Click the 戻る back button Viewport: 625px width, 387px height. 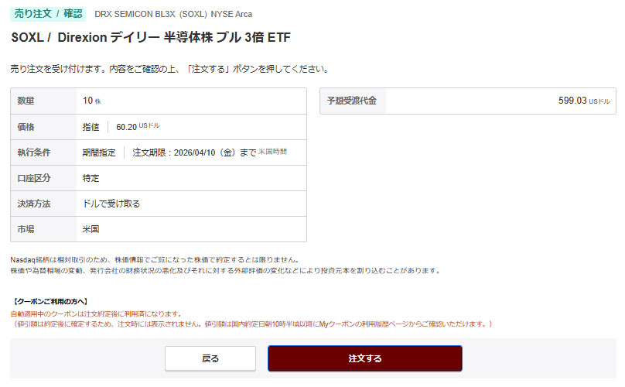(x=210, y=358)
